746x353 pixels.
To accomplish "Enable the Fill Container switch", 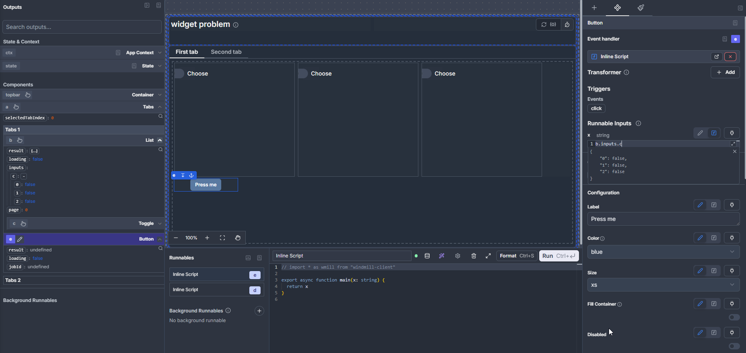I will 734,317.
